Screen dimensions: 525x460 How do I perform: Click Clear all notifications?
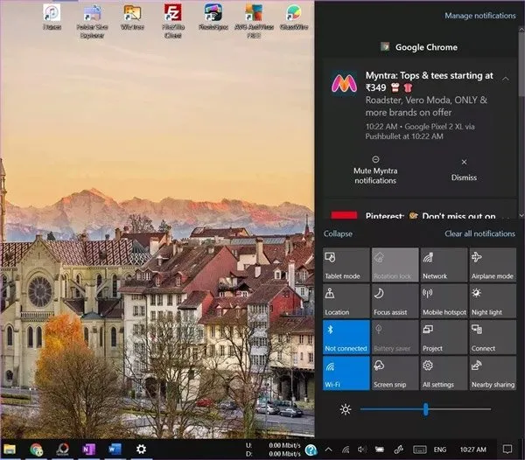479,233
